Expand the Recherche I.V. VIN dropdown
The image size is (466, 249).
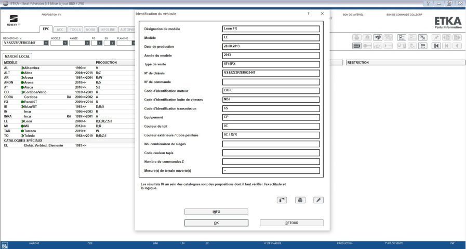pyautogui.click(x=46, y=43)
